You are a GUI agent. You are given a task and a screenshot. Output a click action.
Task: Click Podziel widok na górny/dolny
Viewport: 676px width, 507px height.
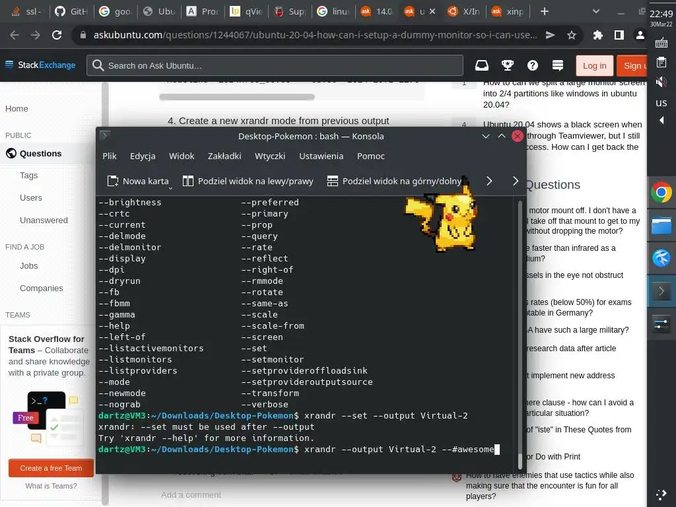coord(394,181)
